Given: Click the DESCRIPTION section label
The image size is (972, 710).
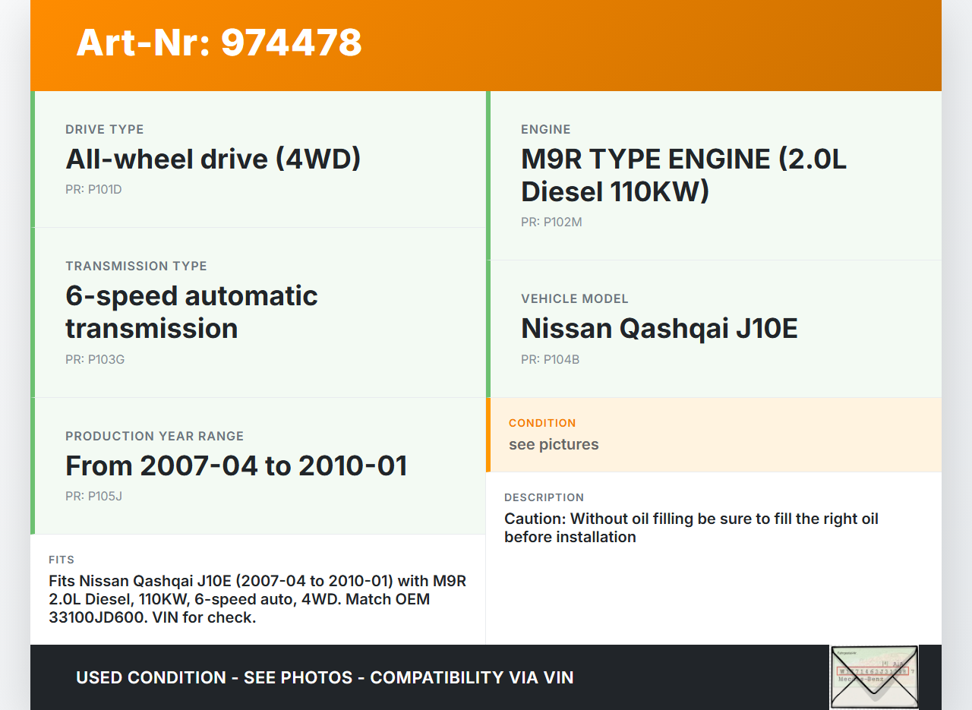Looking at the screenshot, I should (544, 497).
